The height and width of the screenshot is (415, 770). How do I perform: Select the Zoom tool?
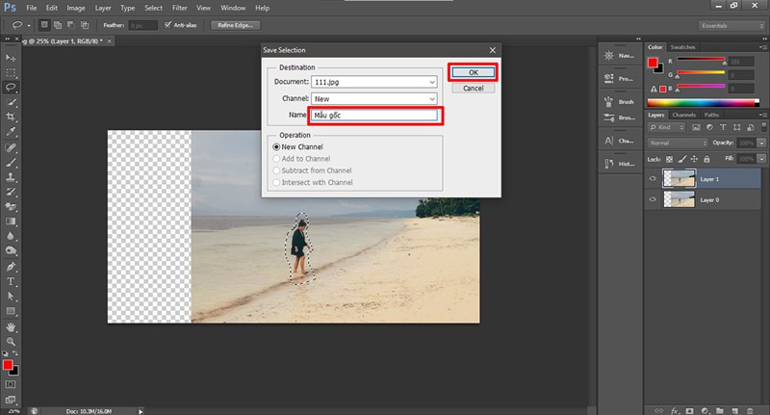click(x=11, y=341)
